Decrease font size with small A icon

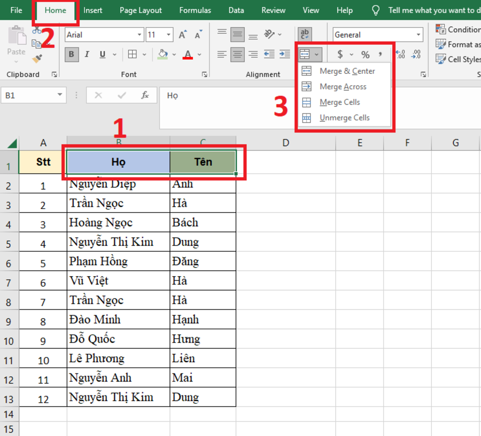pos(198,35)
